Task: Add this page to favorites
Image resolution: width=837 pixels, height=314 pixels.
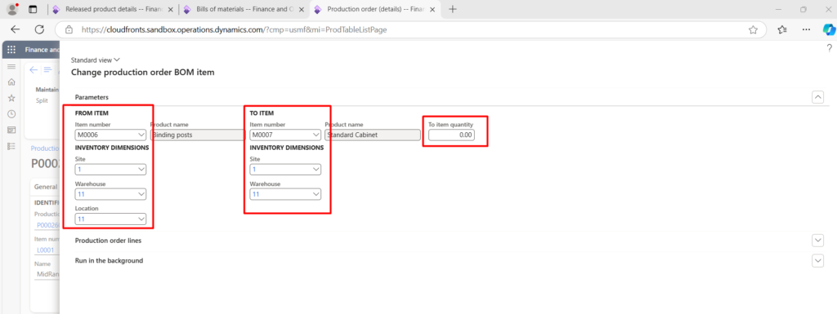Action: pyautogui.click(x=753, y=30)
